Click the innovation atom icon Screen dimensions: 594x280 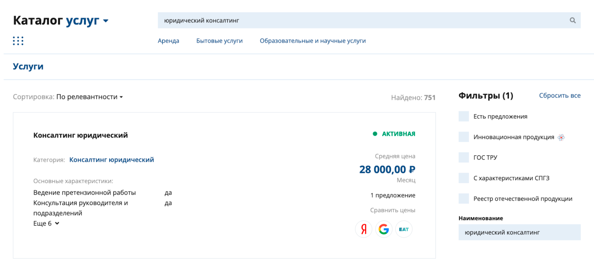(561, 137)
